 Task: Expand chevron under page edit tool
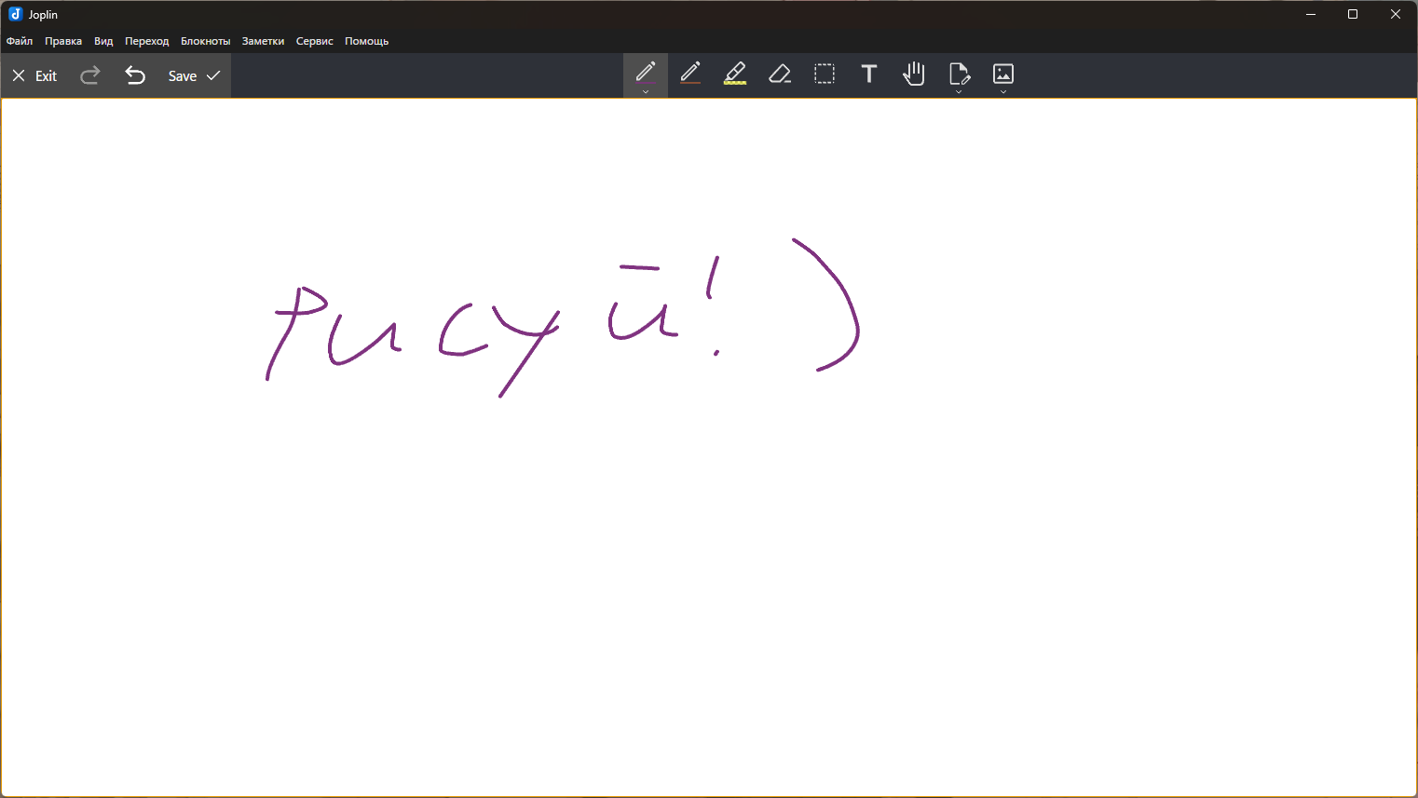(x=958, y=92)
